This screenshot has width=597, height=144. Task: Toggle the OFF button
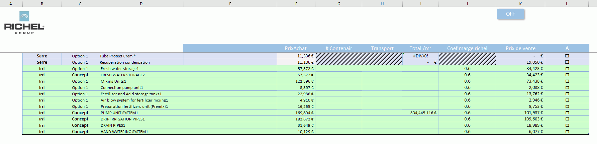click(510, 14)
